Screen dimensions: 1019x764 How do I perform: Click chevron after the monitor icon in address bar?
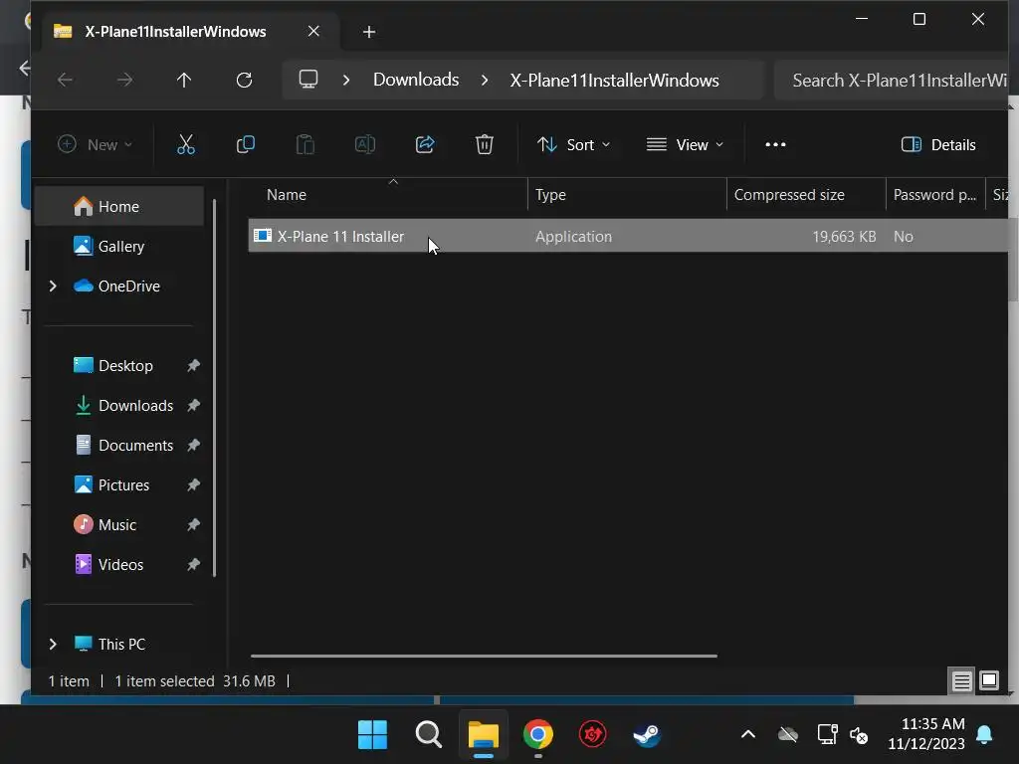coord(346,80)
